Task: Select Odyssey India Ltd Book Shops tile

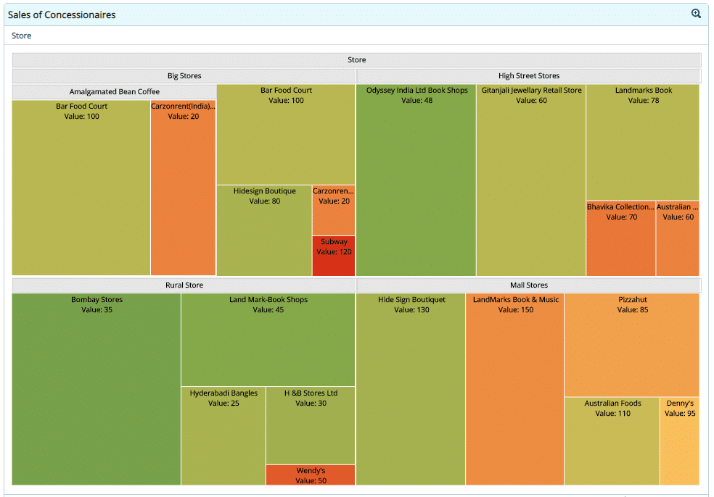Action: tap(416, 180)
